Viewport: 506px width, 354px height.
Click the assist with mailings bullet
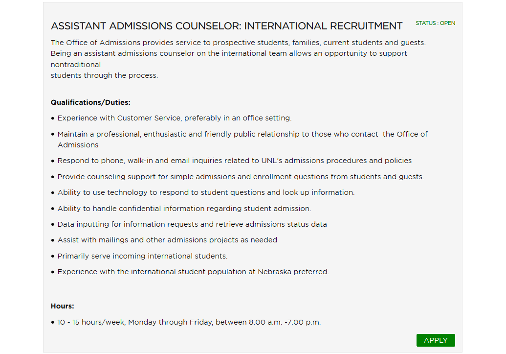167,240
